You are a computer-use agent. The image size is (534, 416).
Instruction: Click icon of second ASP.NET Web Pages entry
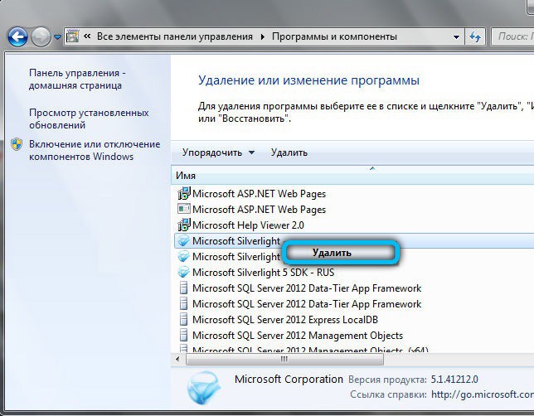[x=184, y=209]
